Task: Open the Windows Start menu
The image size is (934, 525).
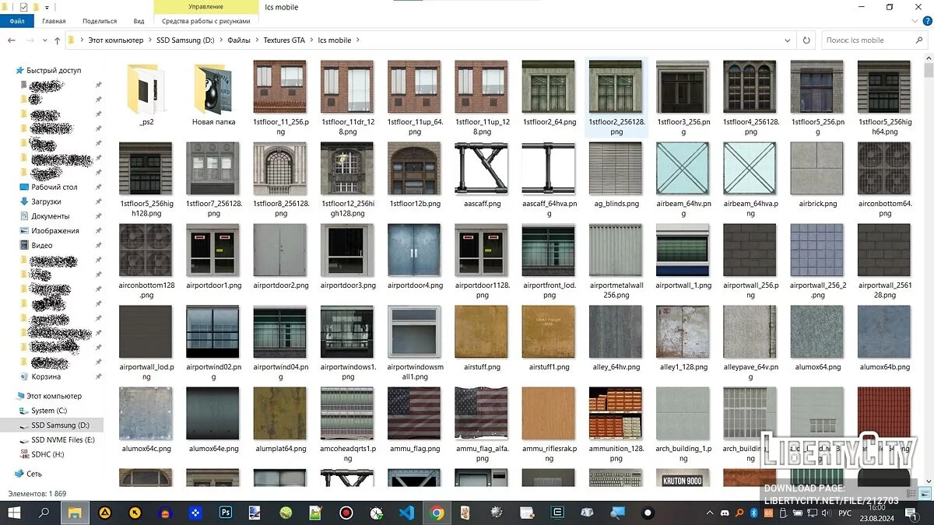Action: point(13,513)
